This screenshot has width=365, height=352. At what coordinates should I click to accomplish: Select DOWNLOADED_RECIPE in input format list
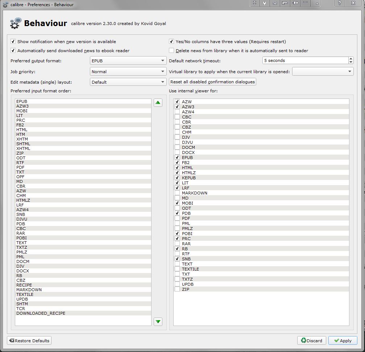point(83,313)
